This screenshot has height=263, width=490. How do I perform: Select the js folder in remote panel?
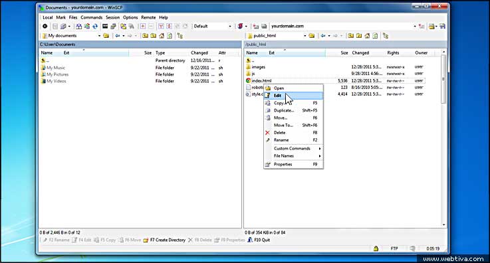pyautogui.click(x=253, y=74)
